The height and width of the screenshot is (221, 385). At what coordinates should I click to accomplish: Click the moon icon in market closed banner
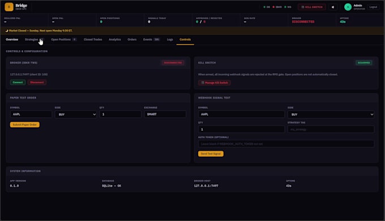point(7,31)
